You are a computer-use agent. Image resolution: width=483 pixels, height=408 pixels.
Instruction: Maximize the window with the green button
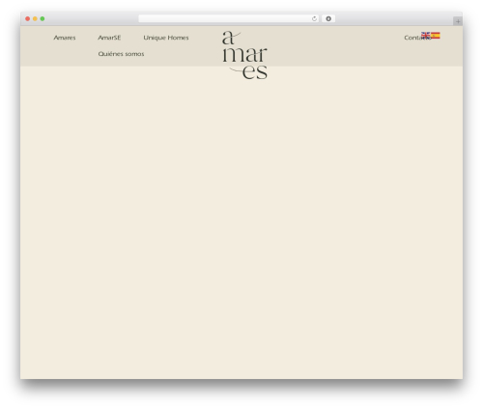[43, 19]
